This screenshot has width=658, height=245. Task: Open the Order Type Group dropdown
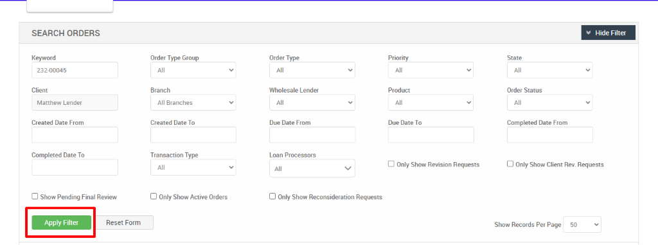[x=193, y=70]
